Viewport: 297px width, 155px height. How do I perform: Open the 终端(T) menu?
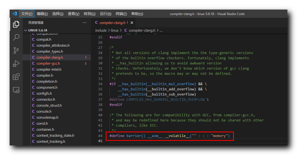point(121,14)
